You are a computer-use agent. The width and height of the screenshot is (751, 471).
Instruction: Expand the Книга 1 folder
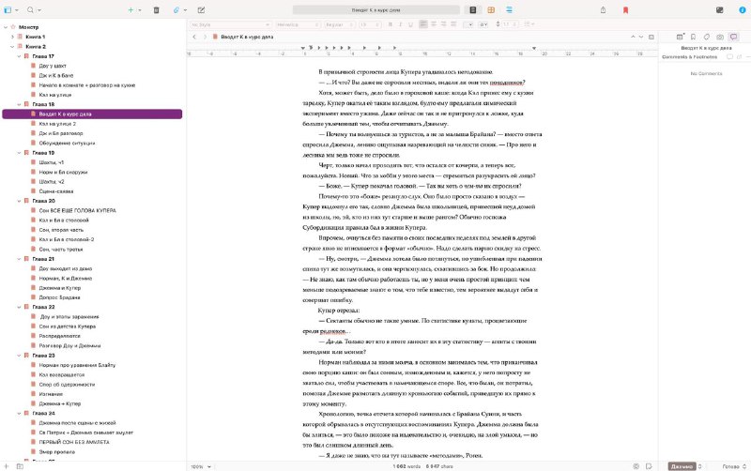pos(12,37)
